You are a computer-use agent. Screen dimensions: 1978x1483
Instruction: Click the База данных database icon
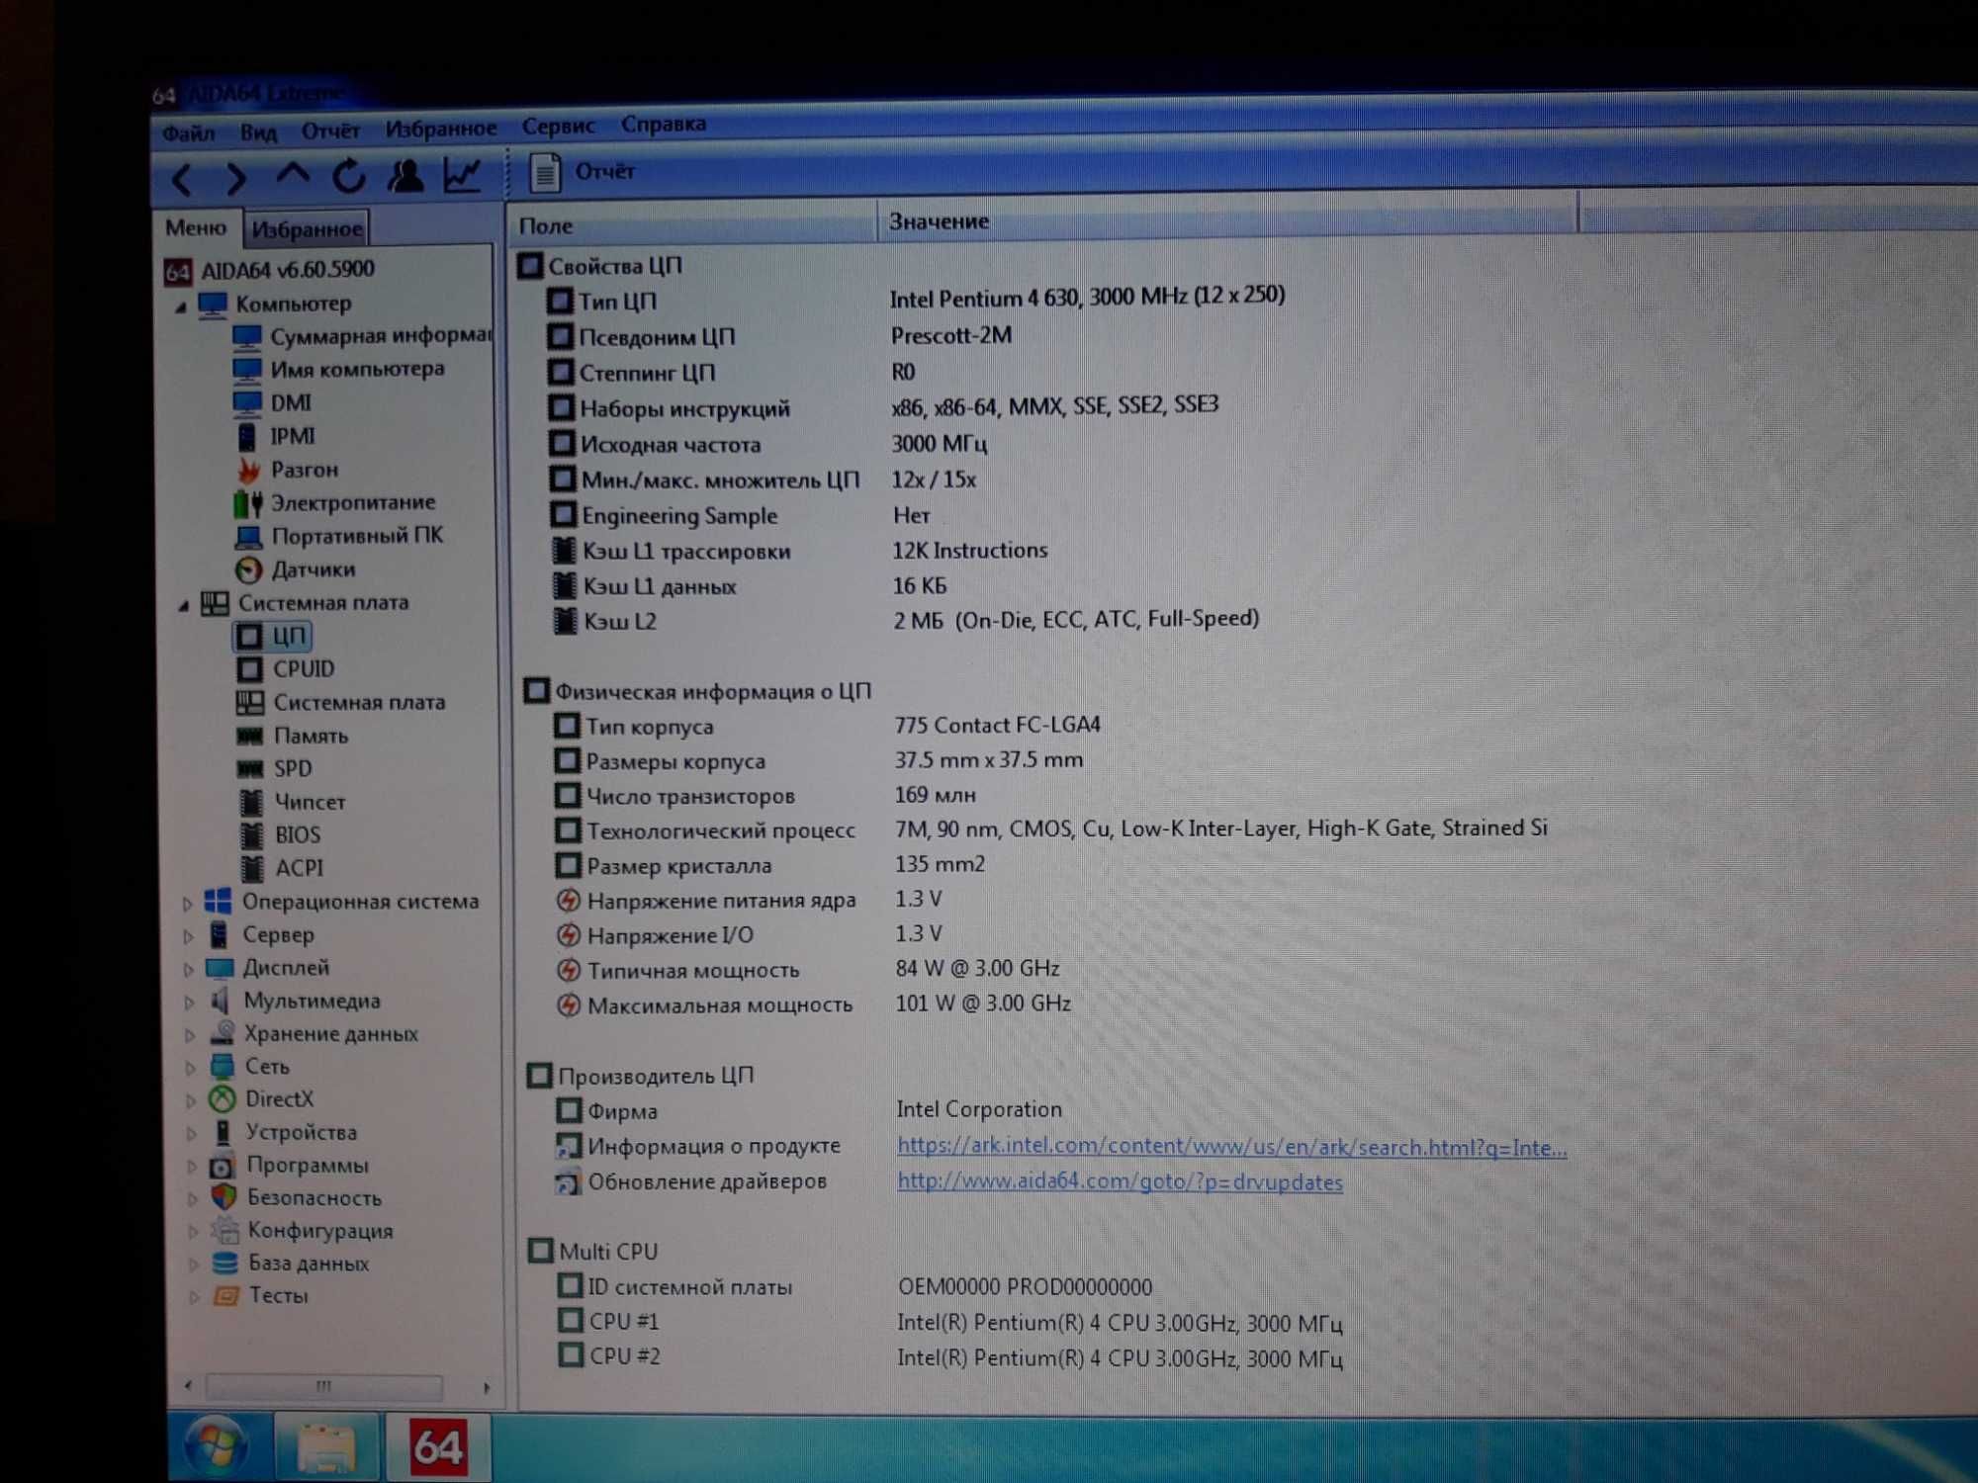click(225, 1264)
